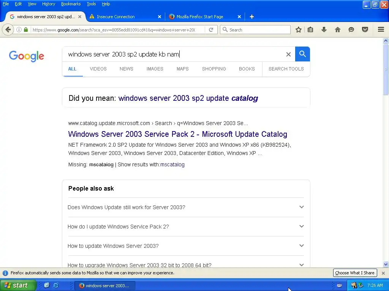The image size is (389, 291).
Task: Go back using the browser back arrow
Action: pos(8,30)
